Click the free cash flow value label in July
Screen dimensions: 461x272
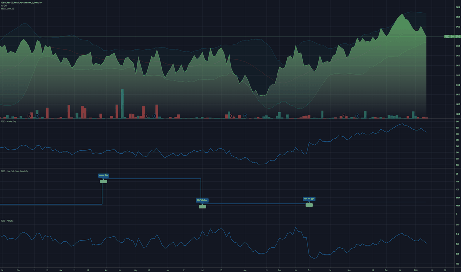[x=202, y=200]
